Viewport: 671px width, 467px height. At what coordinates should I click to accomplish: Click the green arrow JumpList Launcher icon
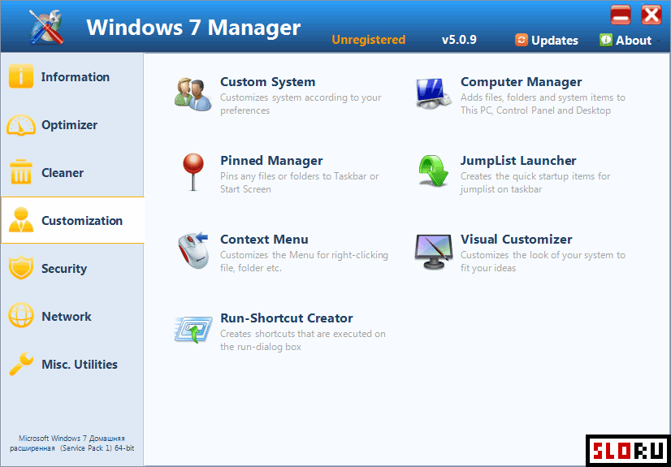pyautogui.click(x=432, y=171)
